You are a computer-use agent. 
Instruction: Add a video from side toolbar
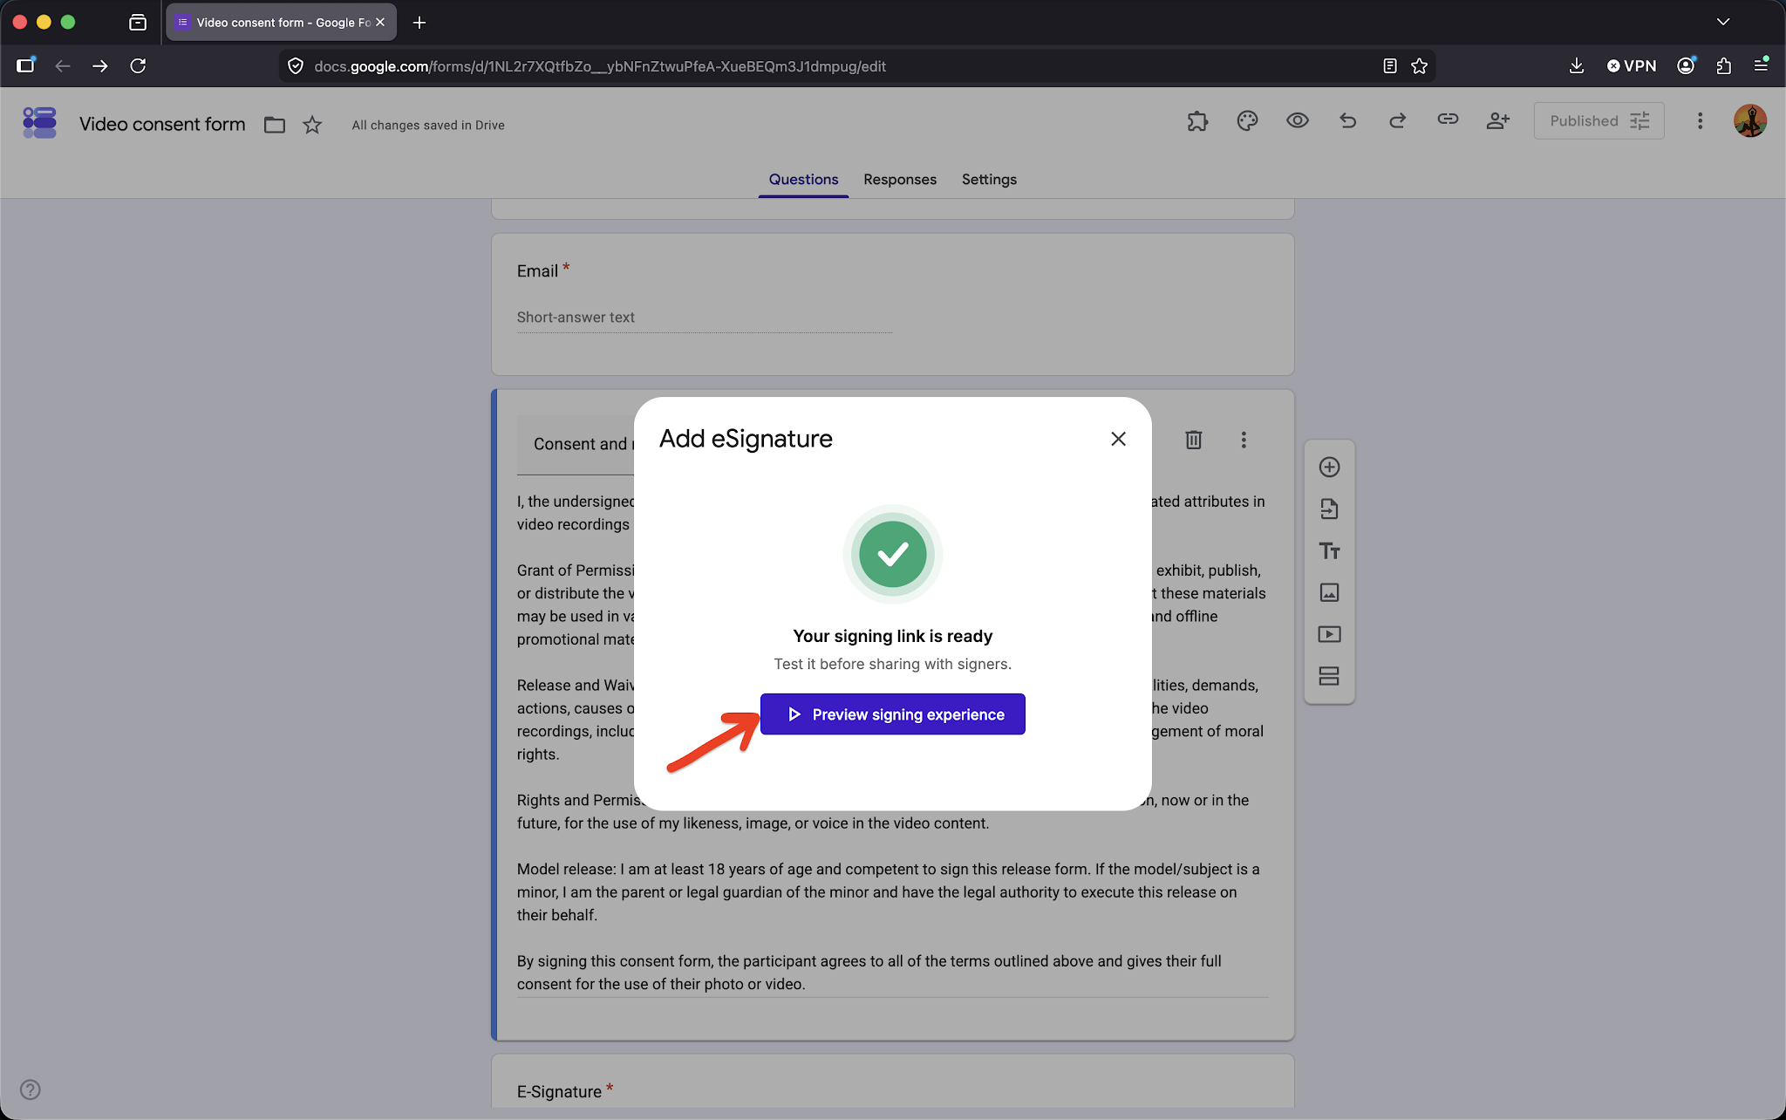tap(1329, 634)
